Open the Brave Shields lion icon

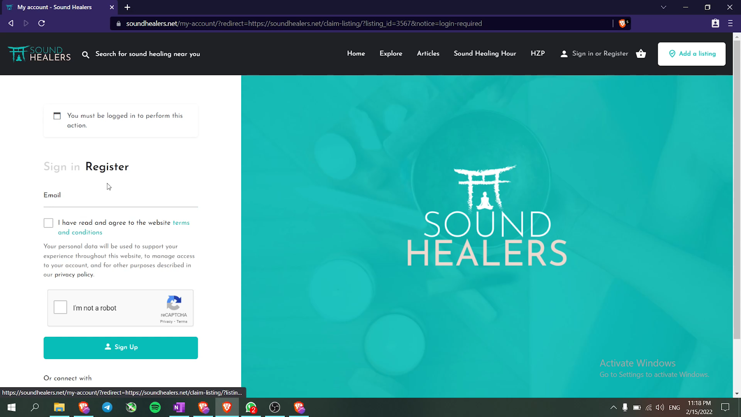pyautogui.click(x=622, y=23)
